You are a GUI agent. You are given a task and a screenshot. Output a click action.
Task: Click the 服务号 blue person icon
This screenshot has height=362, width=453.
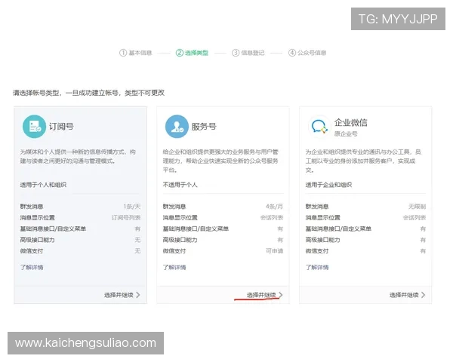(x=177, y=127)
